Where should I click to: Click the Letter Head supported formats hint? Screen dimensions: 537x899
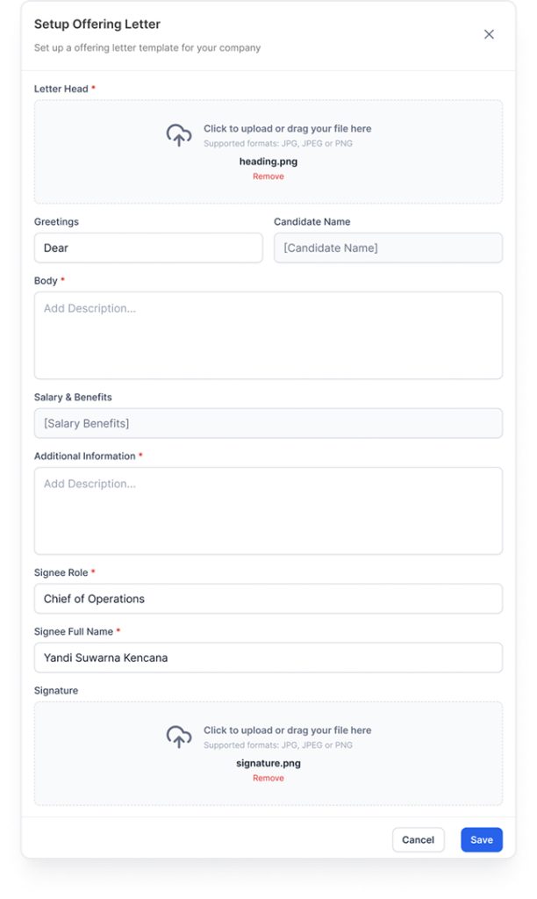tap(278, 143)
